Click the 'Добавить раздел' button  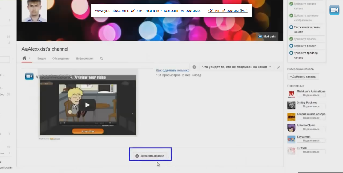tap(150, 156)
